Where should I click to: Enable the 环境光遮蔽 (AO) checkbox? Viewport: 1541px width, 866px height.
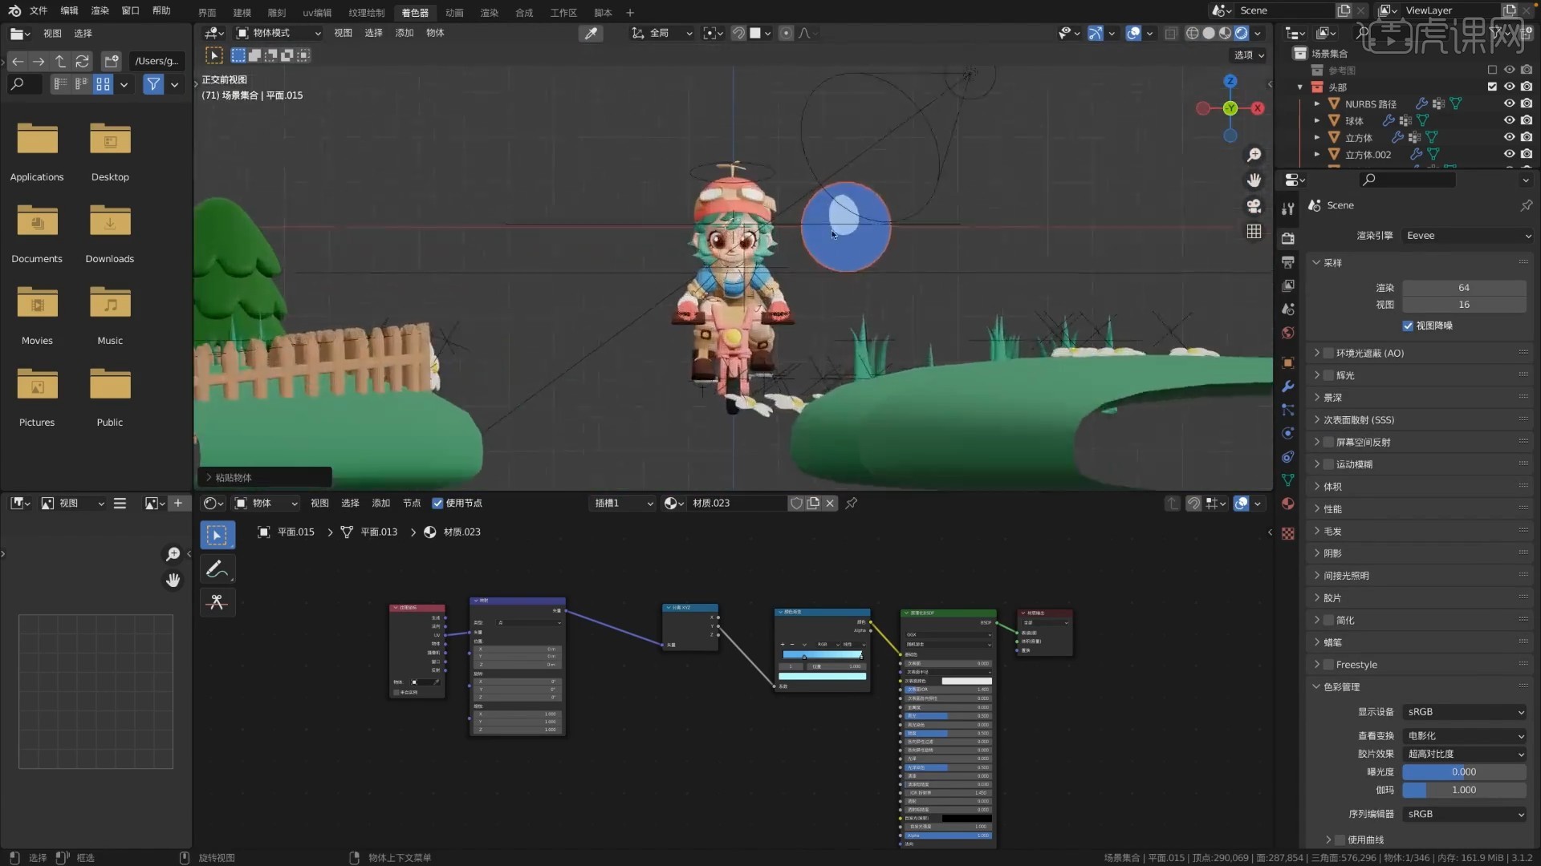tap(1328, 353)
